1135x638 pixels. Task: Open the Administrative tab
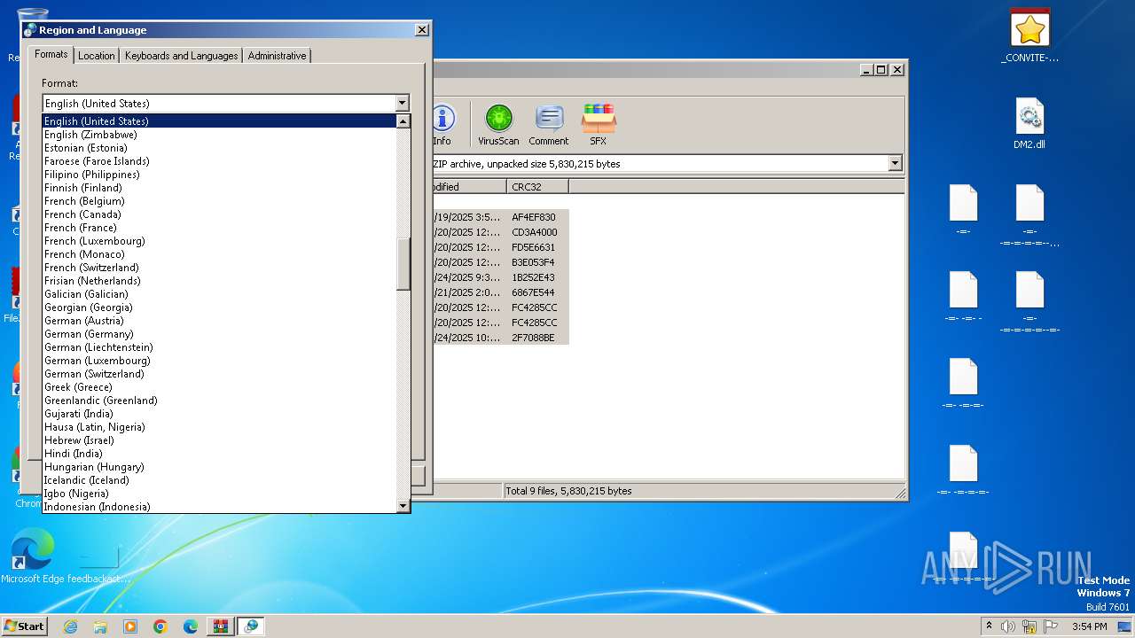tap(277, 55)
